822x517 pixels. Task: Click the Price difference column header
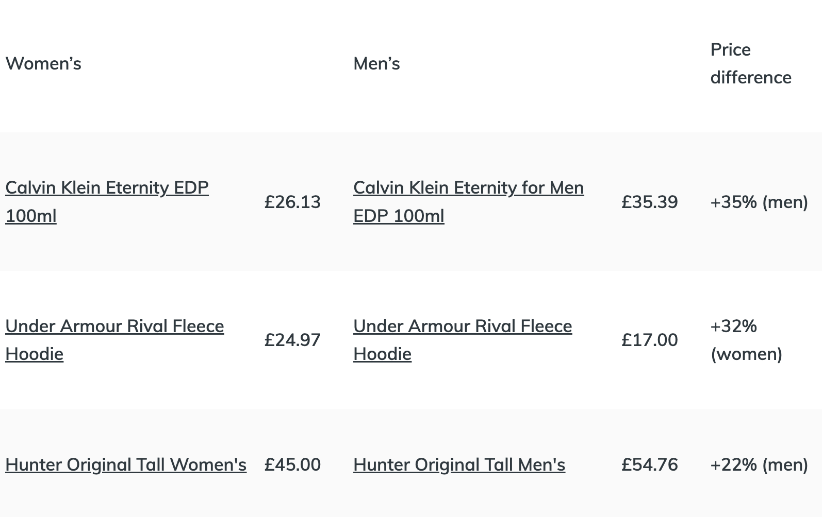(x=750, y=64)
